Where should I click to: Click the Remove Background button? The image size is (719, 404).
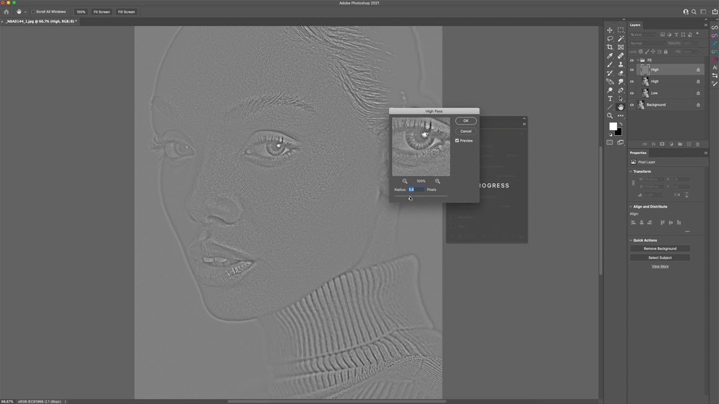coord(660,249)
